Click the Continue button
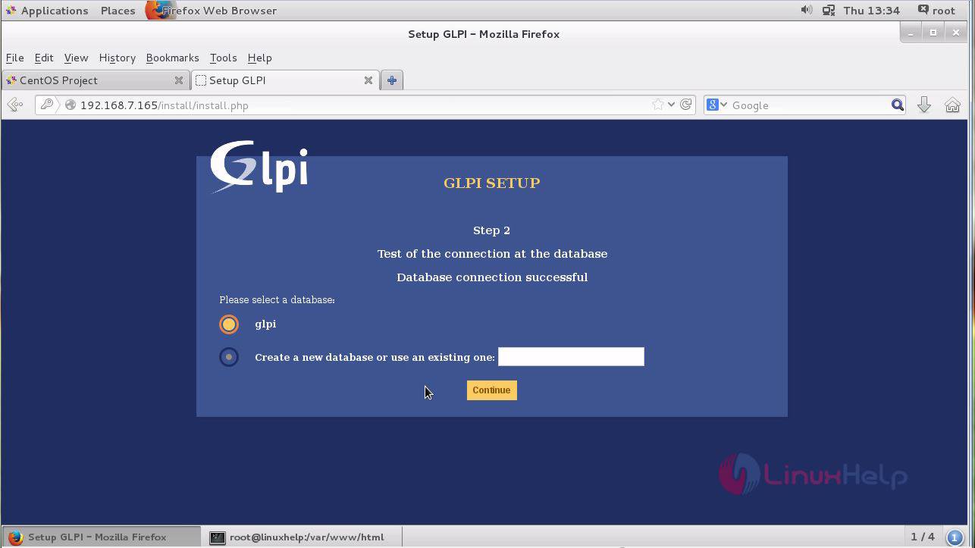This screenshot has height=548, width=975. (x=491, y=390)
